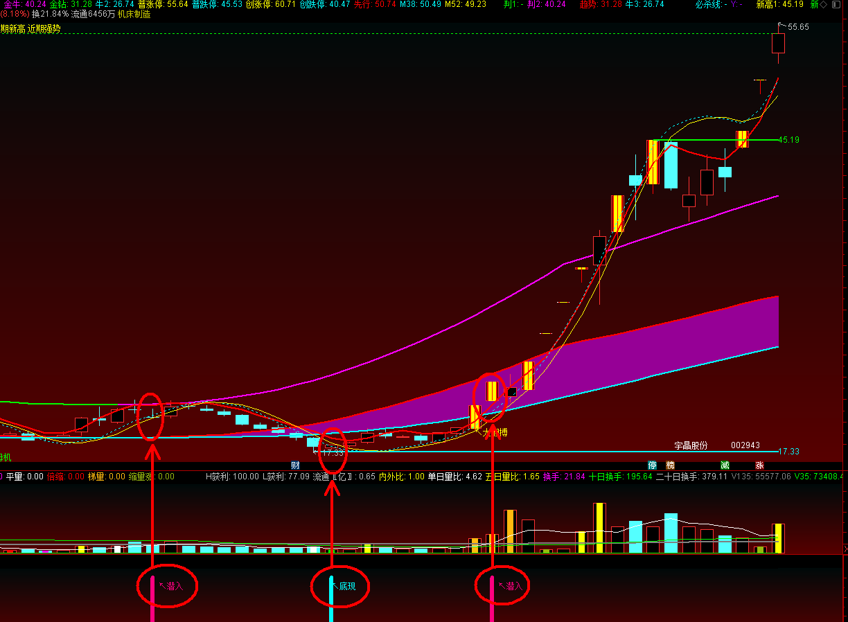The image size is (848, 622).
Task: Click the 财 event marker icon
Action: pyautogui.click(x=295, y=465)
